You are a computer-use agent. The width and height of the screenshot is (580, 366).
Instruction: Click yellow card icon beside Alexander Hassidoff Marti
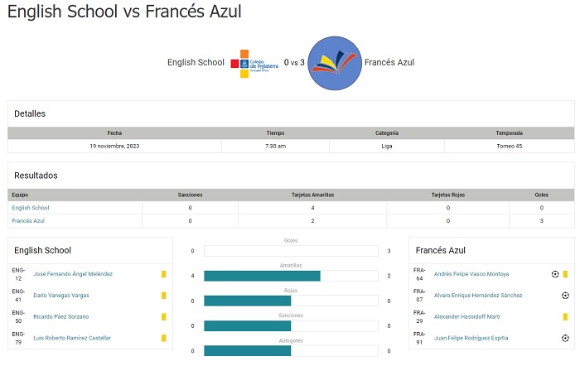pos(565,316)
